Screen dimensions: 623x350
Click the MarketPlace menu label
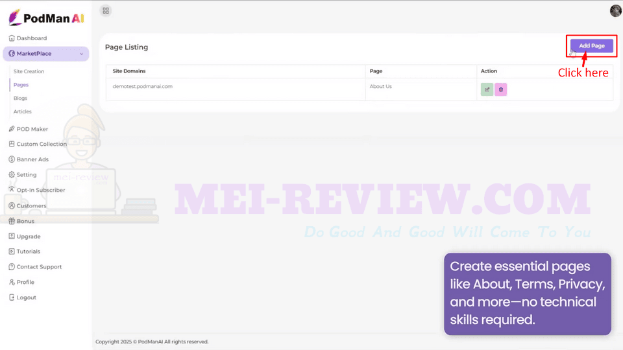coord(34,54)
